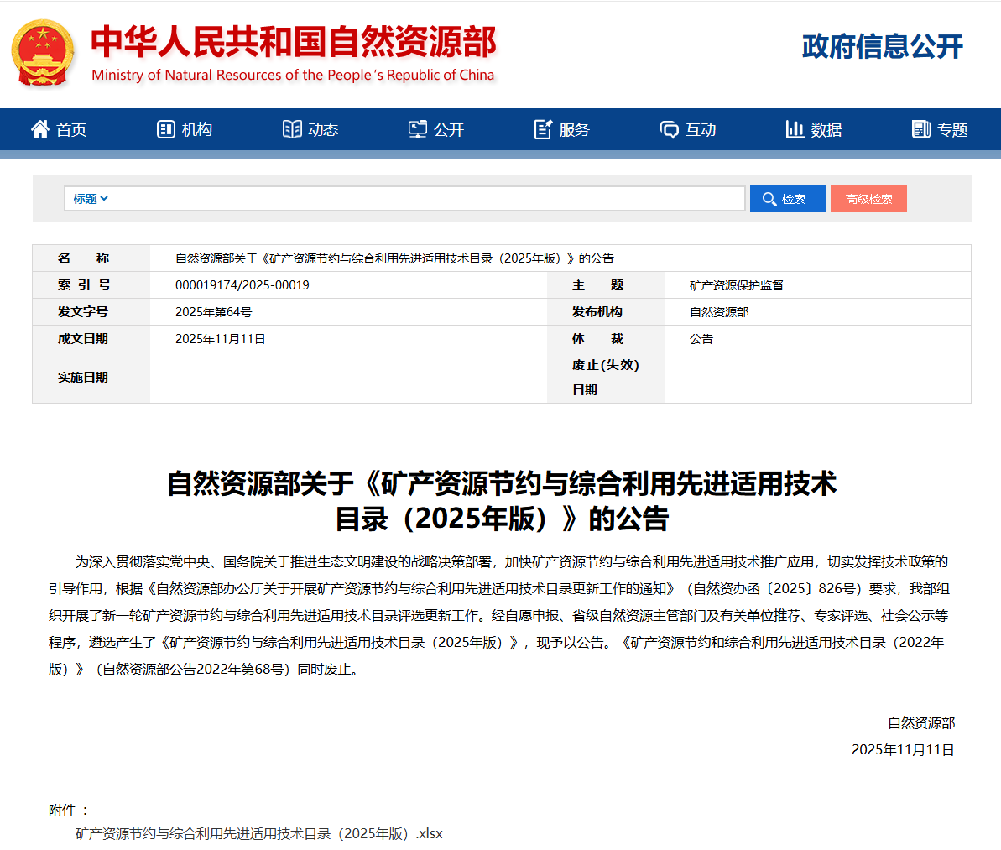
Task: Click the magnifier icon in 检索 button
Action: [769, 199]
